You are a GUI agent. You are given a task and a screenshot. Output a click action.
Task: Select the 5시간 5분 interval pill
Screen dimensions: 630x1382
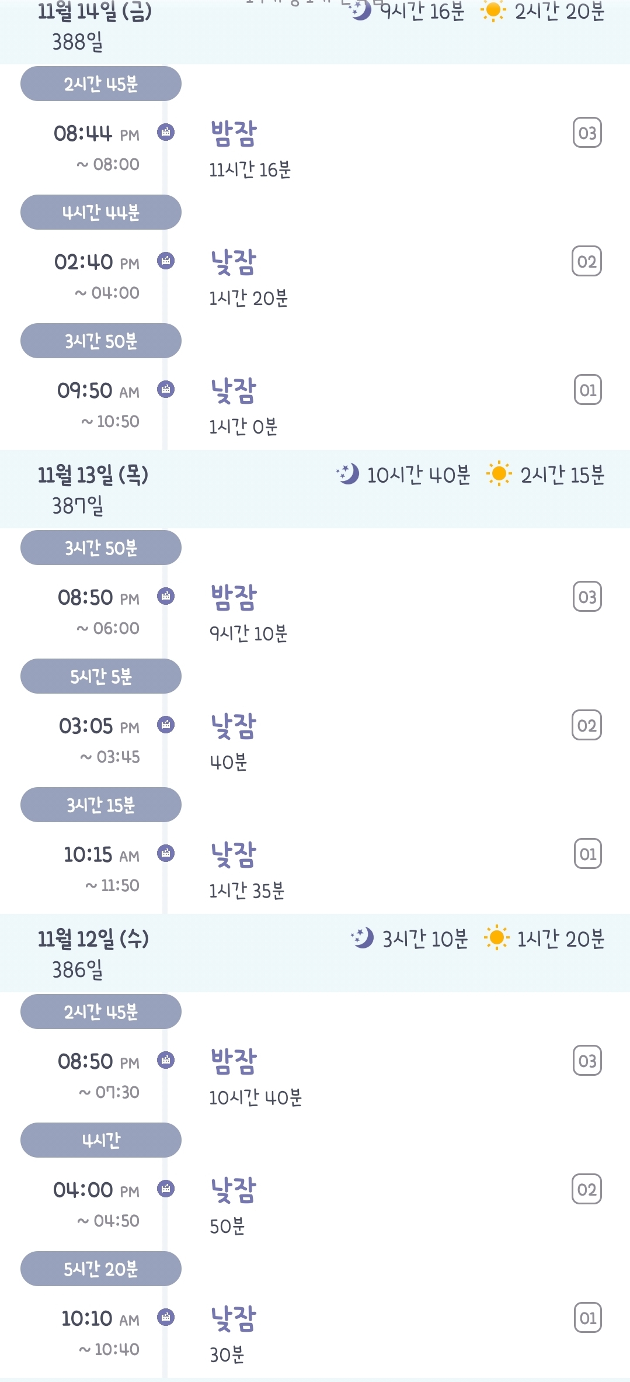click(x=101, y=676)
